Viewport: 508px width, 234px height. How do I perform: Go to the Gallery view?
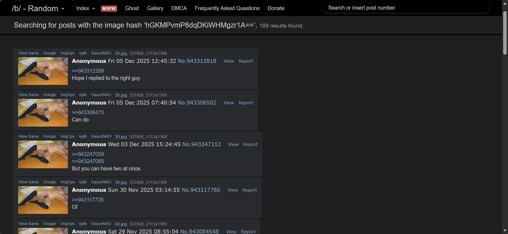tap(155, 8)
